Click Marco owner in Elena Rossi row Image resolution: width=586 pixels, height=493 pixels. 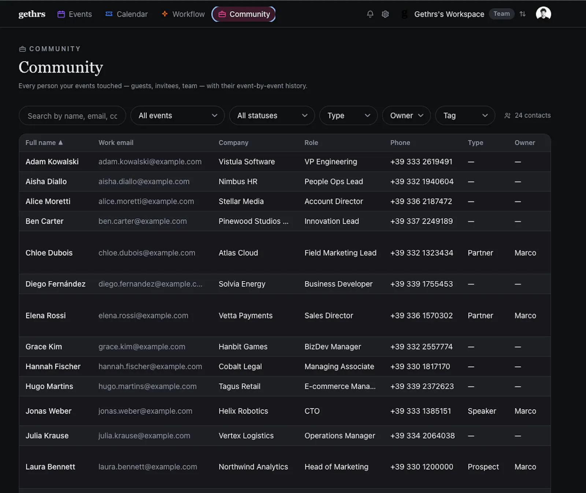point(525,315)
